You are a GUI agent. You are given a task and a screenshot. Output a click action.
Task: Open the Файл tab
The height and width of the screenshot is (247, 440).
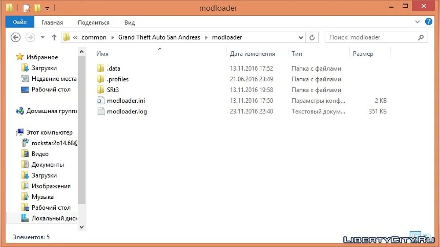(20, 22)
